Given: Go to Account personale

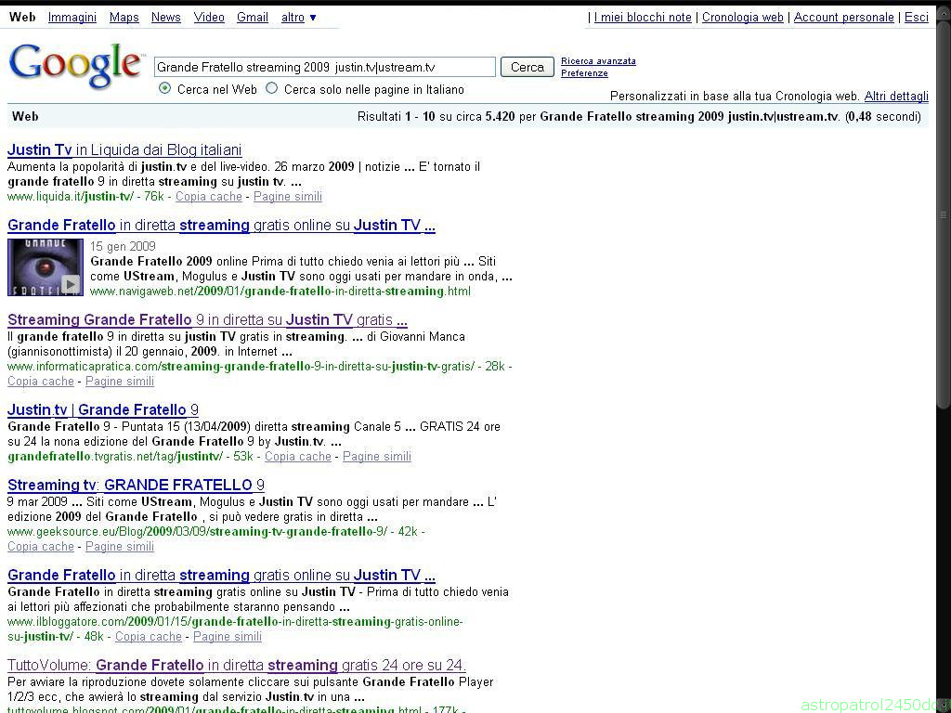Looking at the screenshot, I should 843,18.
